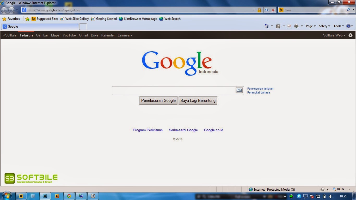Open Kalender in Google bar

[x=108, y=35]
